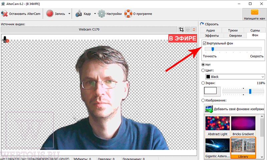Expand the Кадр dropdown arrow
Image resolution: width=267 pixels, height=160 pixels.
[95, 14]
